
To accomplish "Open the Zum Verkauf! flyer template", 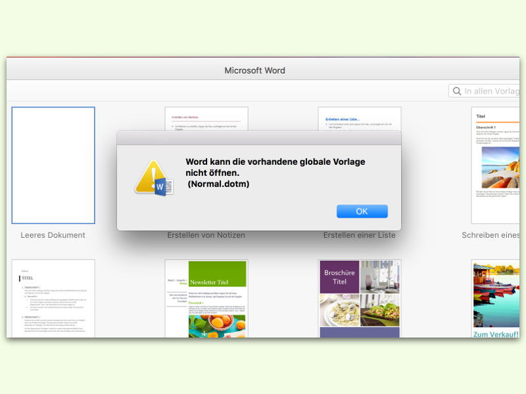I will (x=496, y=295).
